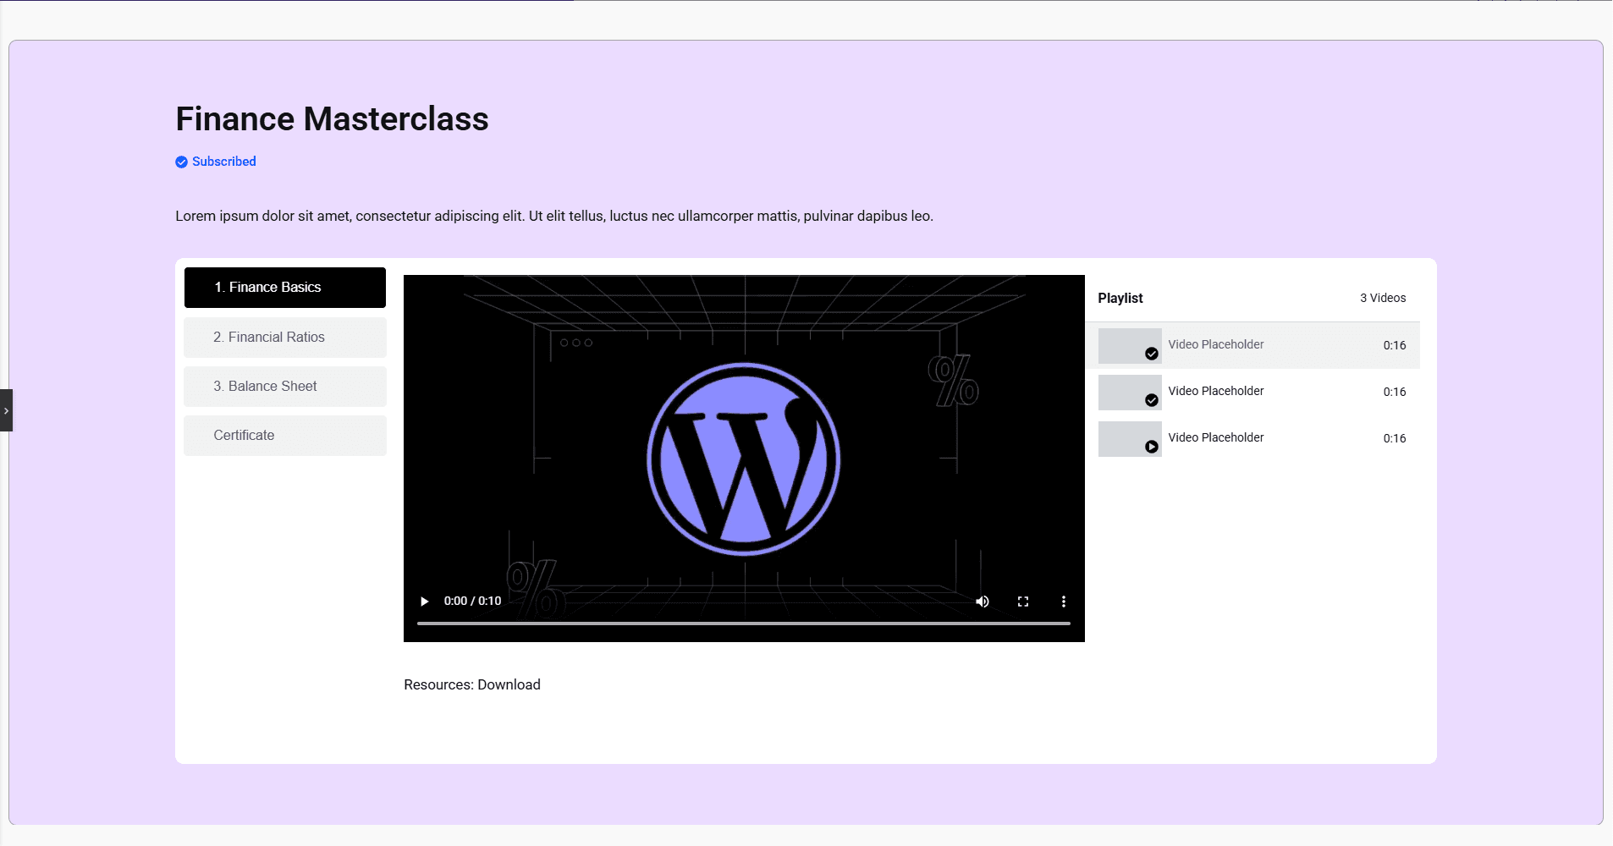Go to the Certificate tab

point(285,435)
